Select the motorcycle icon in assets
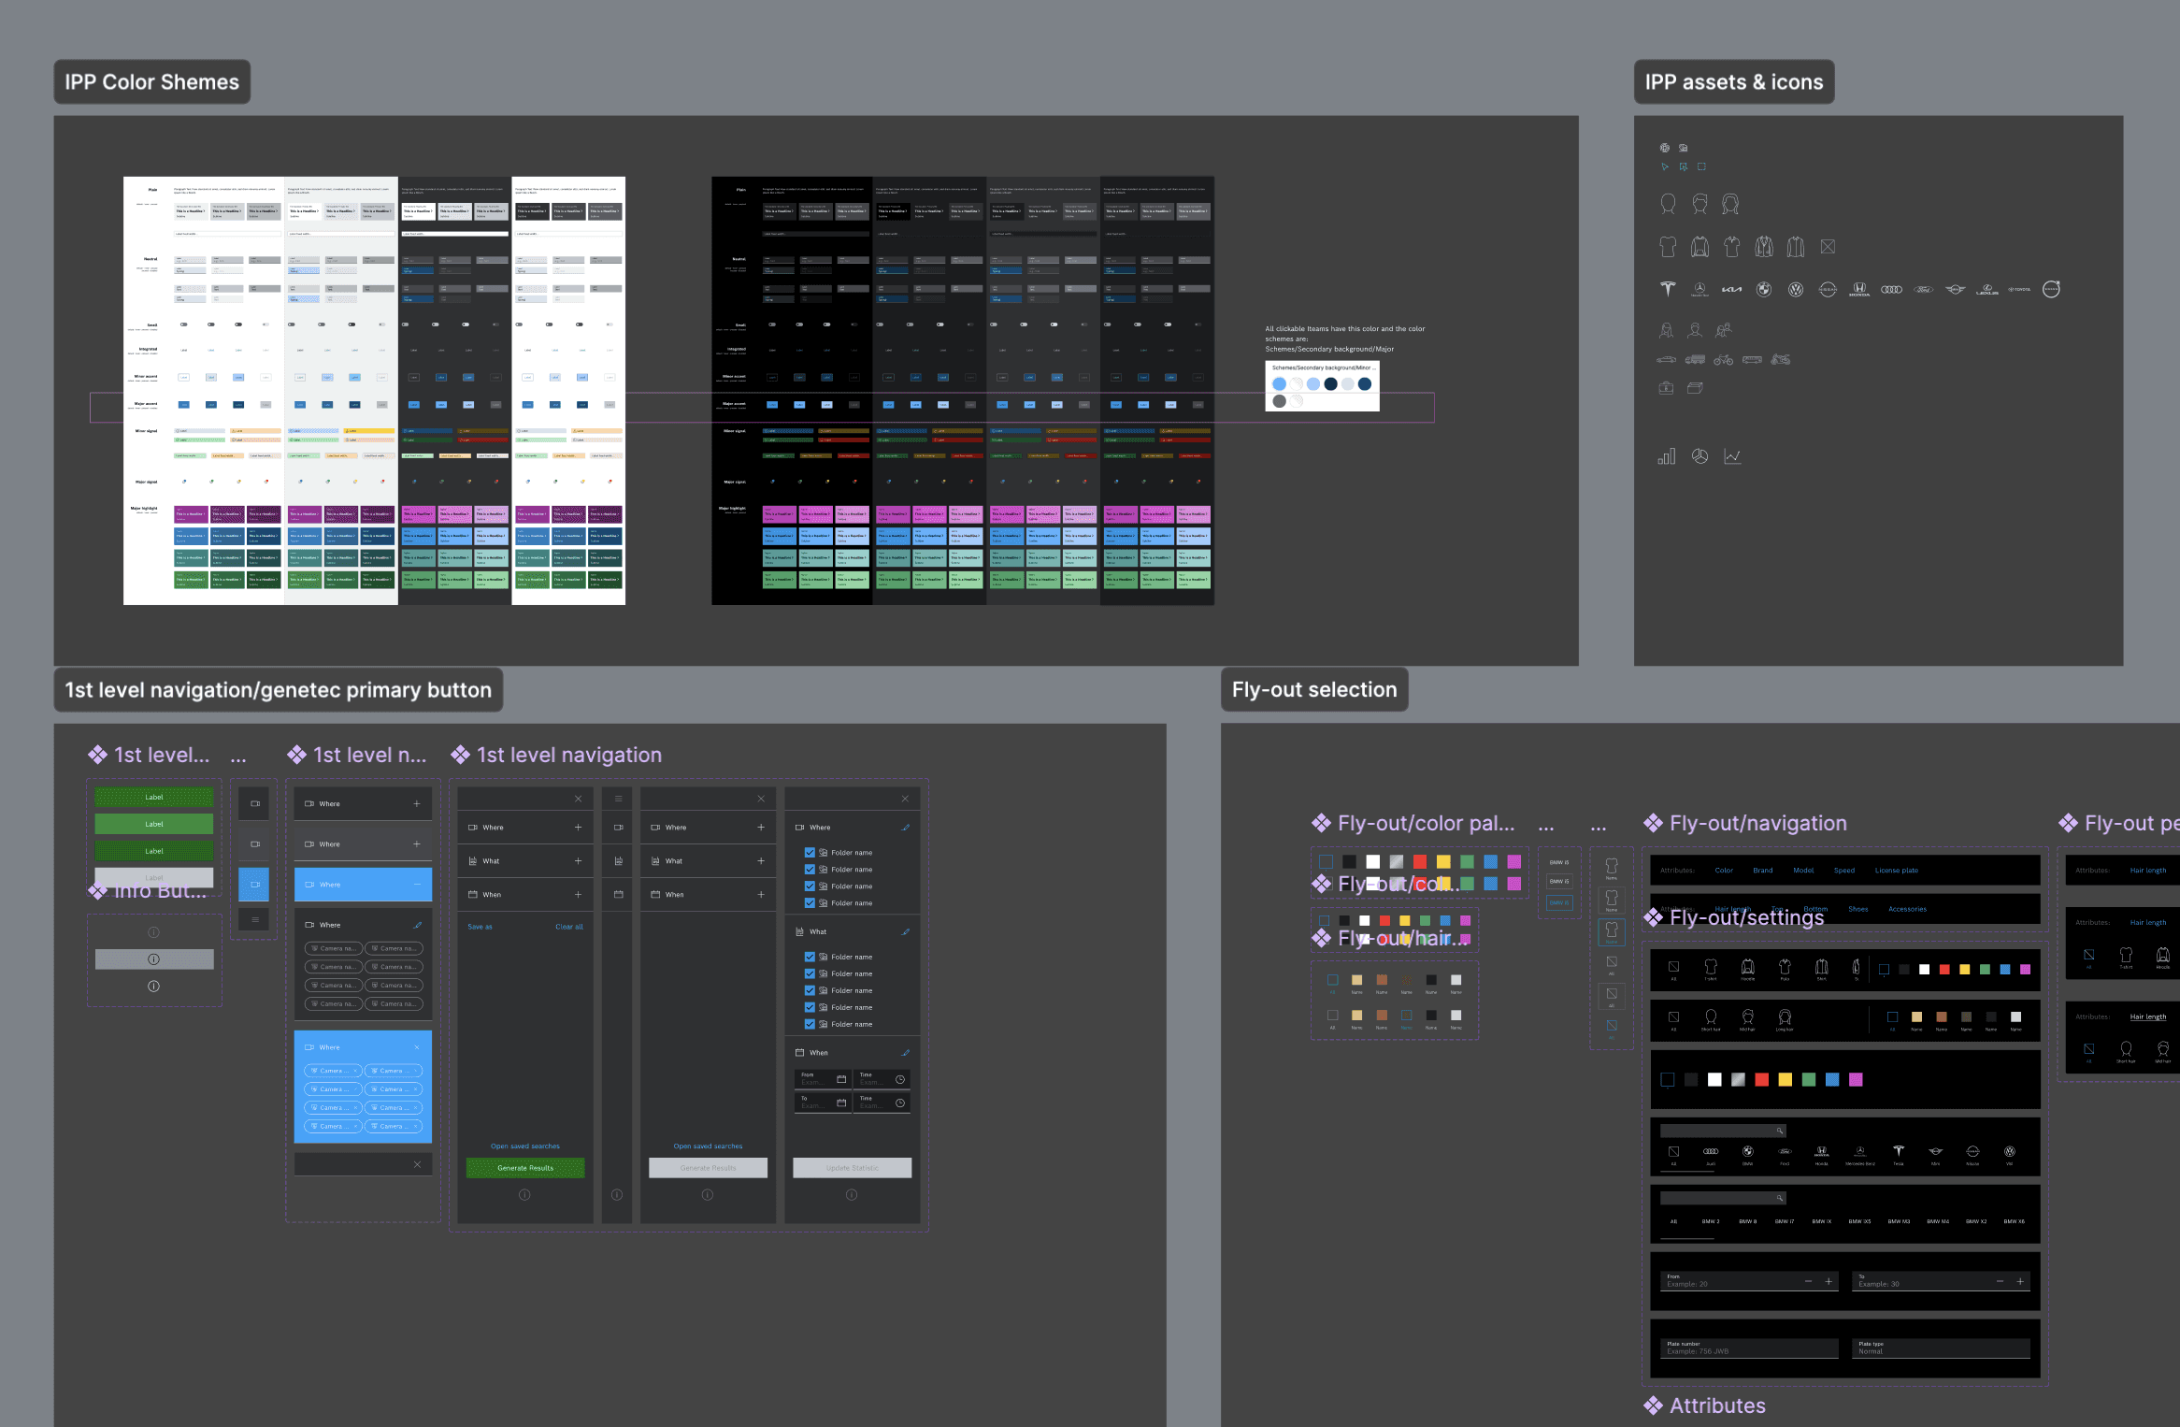This screenshot has height=1427, width=2180. (1780, 360)
